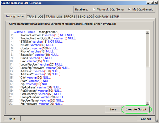Click the vertical scrollbar thumb in script

pyautogui.click(x=147, y=51)
